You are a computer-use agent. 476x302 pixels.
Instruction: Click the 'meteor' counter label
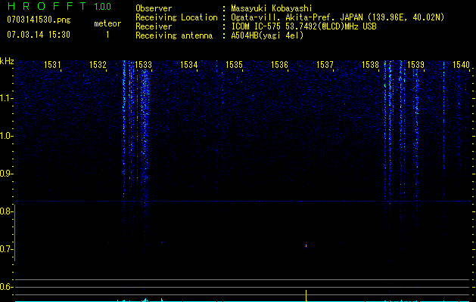pyautogui.click(x=107, y=23)
